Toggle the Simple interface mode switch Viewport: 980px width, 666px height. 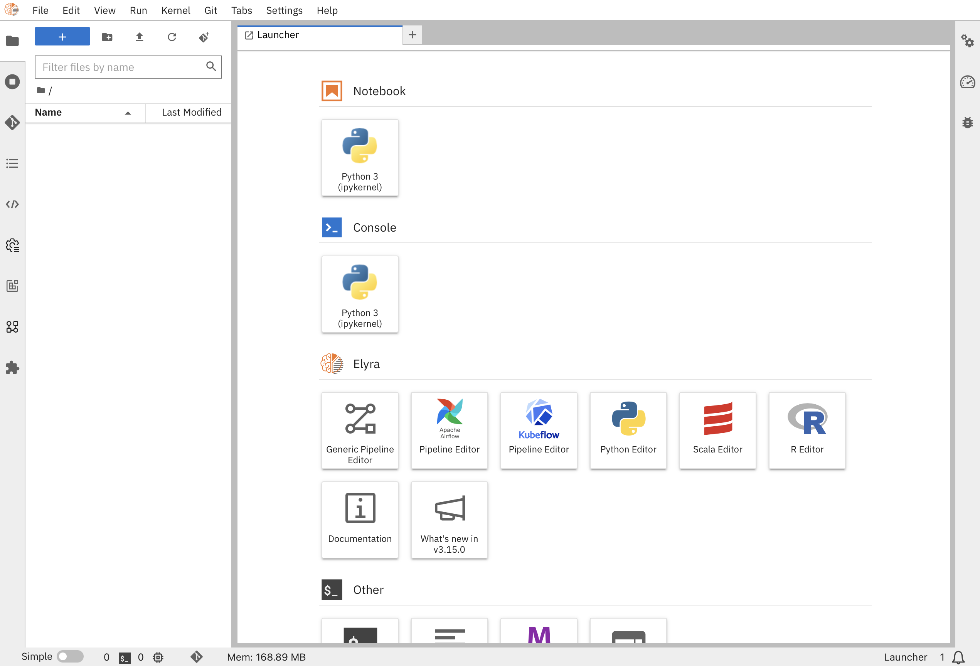pos(70,656)
